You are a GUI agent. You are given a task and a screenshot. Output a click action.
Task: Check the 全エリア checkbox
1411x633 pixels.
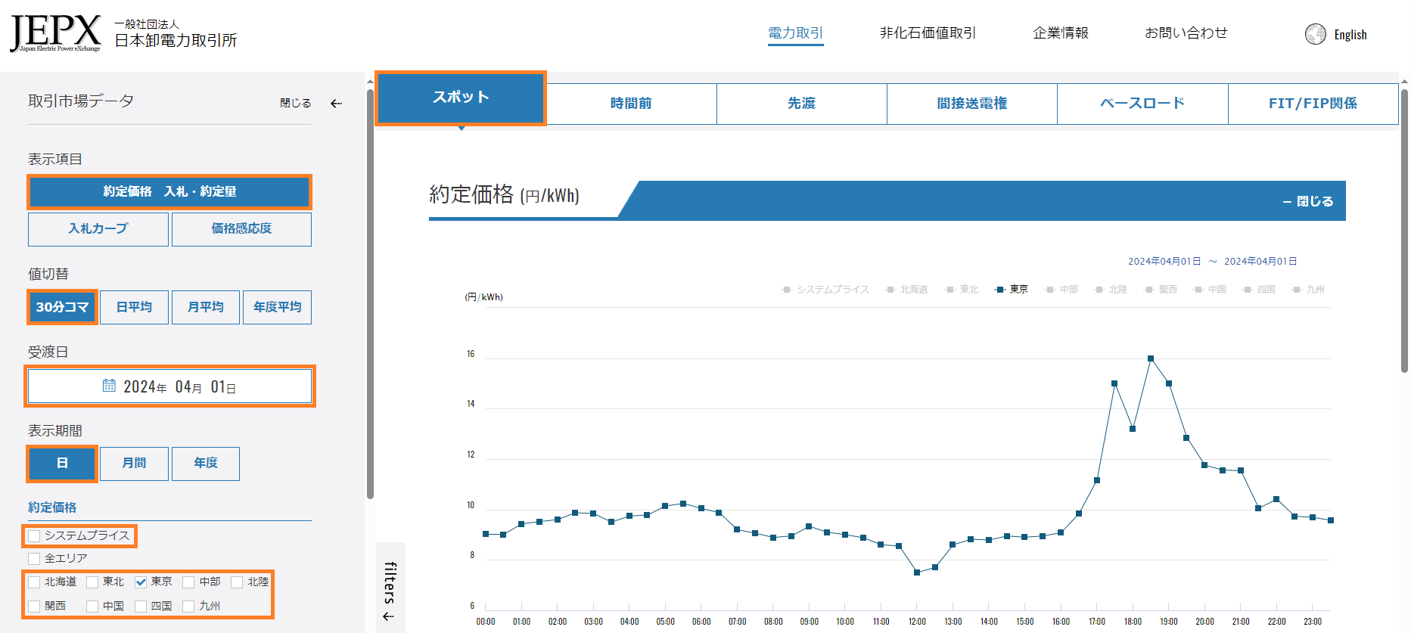34,559
